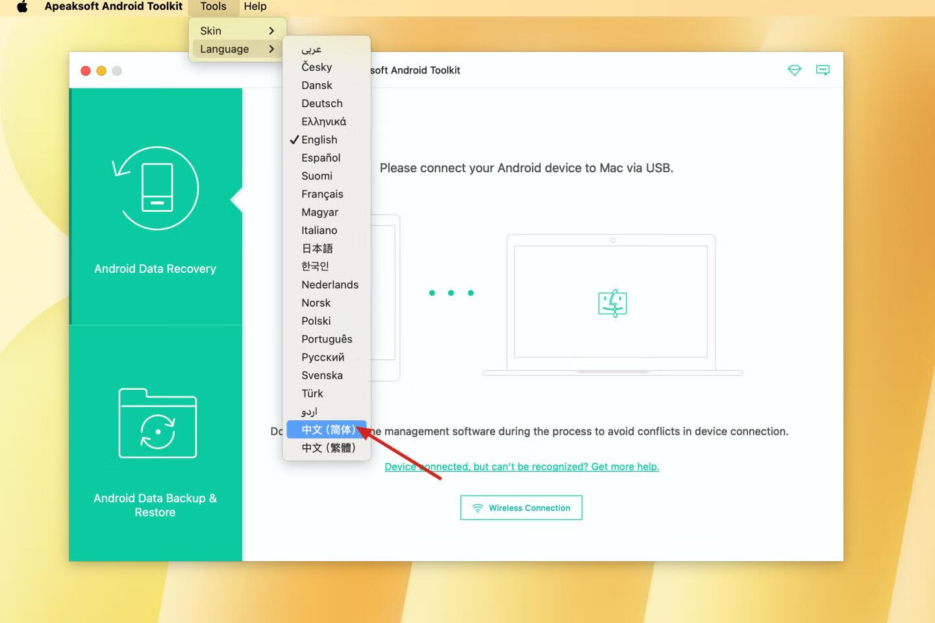Viewport: 935px width, 623px height.
Task: Click the Finder icon on the laptop illustration
Action: 612,303
